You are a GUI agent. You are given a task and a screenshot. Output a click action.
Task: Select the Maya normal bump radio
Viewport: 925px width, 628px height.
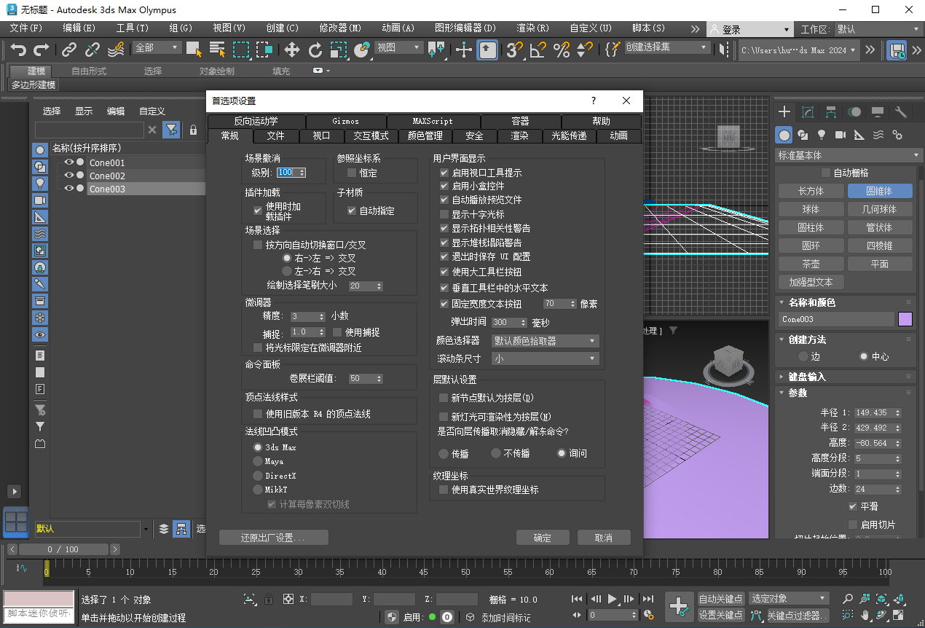(257, 461)
